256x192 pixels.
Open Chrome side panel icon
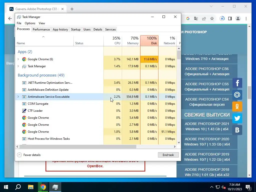click(230, 18)
